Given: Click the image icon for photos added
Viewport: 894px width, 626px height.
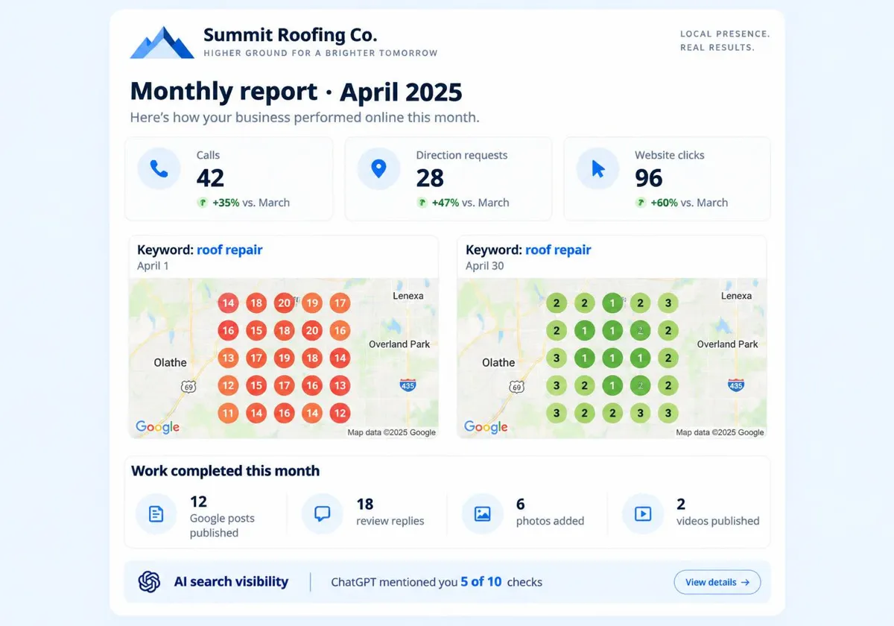Looking at the screenshot, I should coord(483,514).
